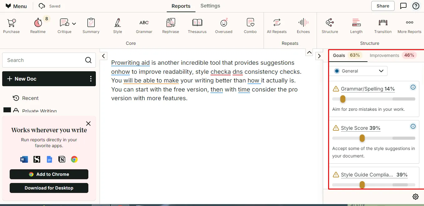Image resolution: width=424 pixels, height=206 pixels.
Task: Click Style Score info icon
Action: (413, 126)
